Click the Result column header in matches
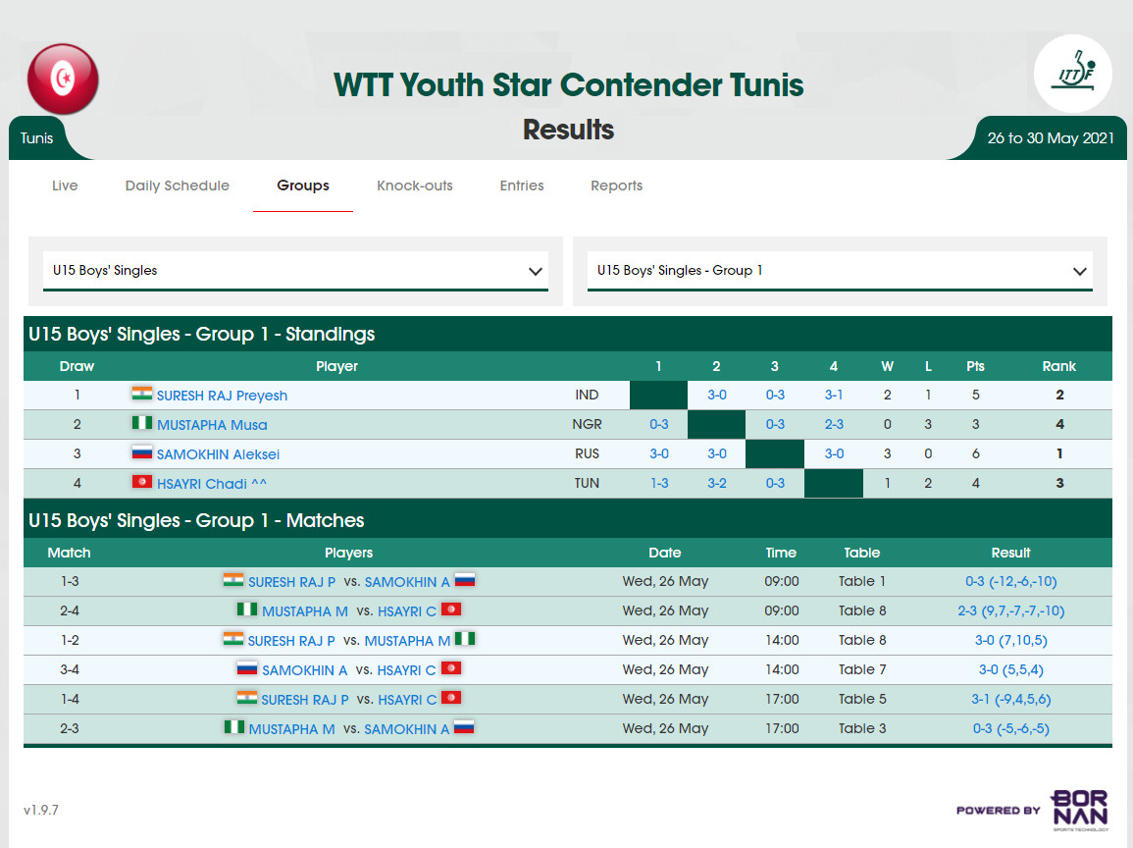This screenshot has width=1133, height=848. pos(1011,553)
